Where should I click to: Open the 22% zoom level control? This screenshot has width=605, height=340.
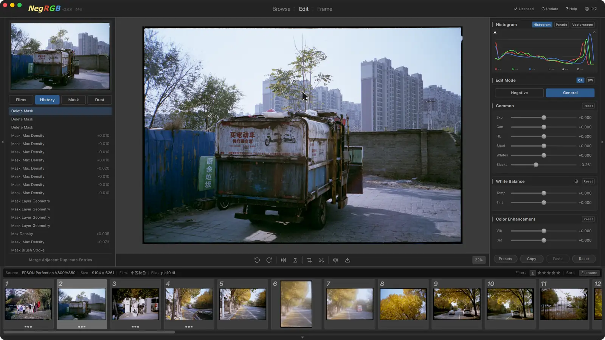479,260
